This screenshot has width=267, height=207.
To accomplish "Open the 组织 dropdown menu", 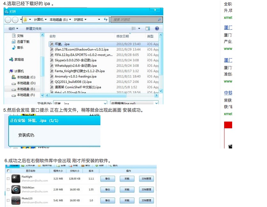I will (x=13, y=28).
